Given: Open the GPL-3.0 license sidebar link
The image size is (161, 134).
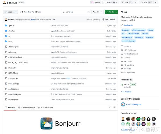Looking at the screenshot, I should pos(129,50).
